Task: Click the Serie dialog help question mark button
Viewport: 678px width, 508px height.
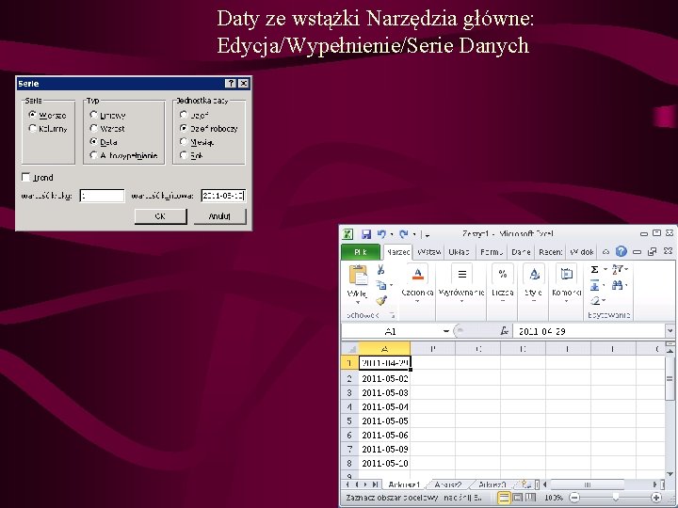Action: click(231, 84)
